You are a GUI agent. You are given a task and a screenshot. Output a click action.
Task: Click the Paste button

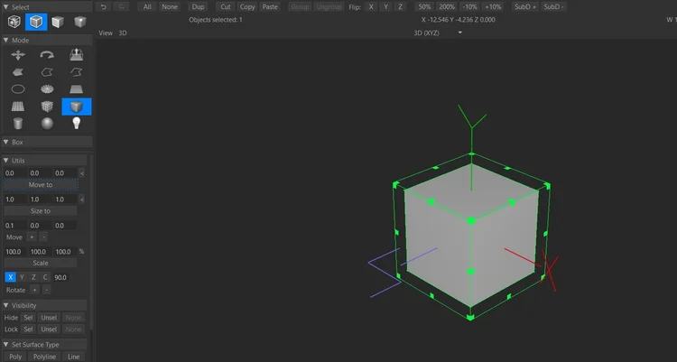270,7
